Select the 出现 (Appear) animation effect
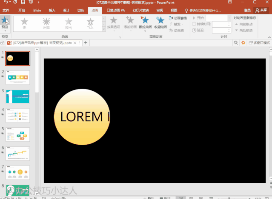This screenshot has height=199, width=272. point(46,23)
